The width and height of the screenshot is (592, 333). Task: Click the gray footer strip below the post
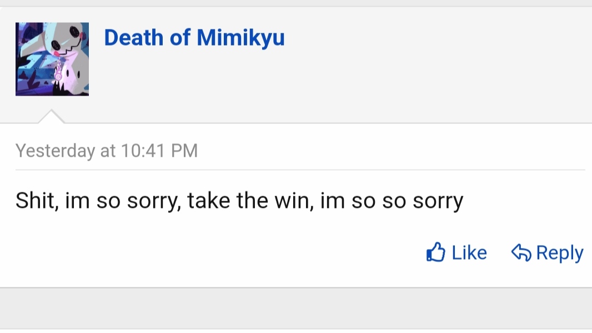(296, 309)
